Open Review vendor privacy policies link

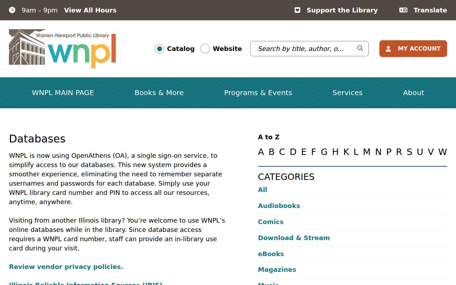pyautogui.click(x=66, y=267)
